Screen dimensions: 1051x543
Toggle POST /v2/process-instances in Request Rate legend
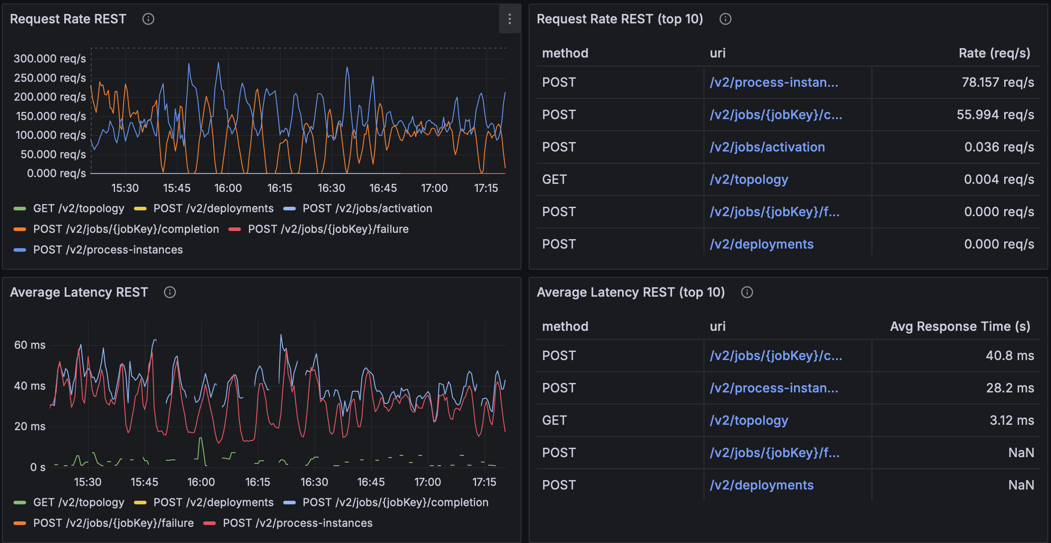click(107, 250)
